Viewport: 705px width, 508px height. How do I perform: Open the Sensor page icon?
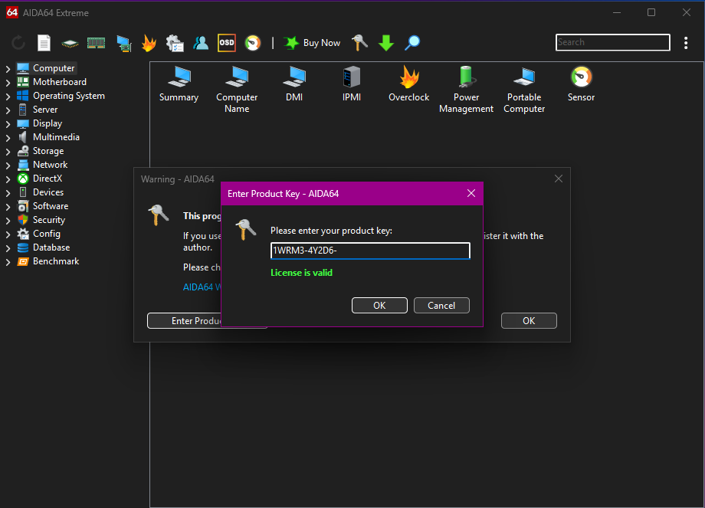[x=581, y=84]
